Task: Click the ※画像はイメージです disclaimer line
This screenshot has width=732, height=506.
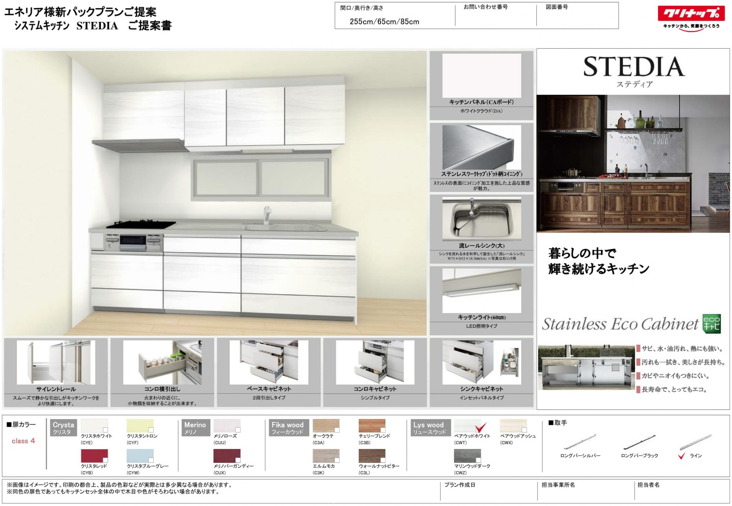Action: pos(120,485)
